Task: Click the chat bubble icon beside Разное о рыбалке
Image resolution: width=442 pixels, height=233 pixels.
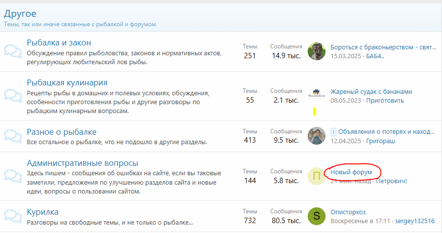Action: click(13, 135)
